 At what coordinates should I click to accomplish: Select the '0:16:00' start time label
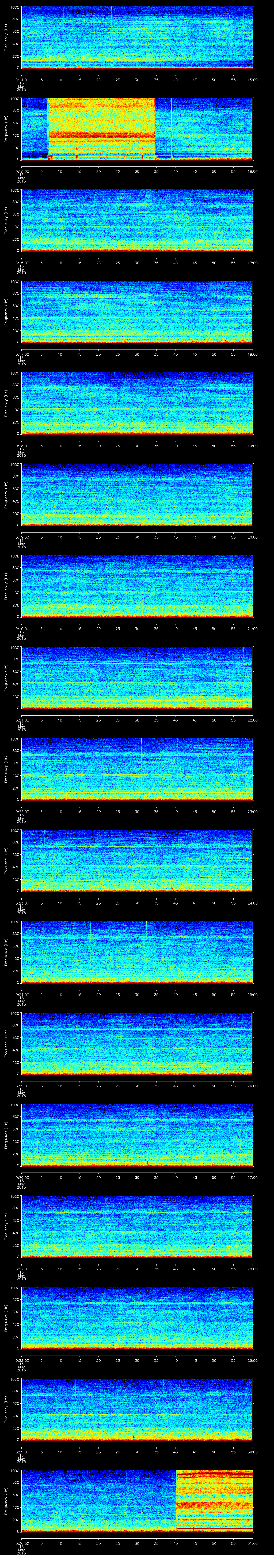click(22, 263)
